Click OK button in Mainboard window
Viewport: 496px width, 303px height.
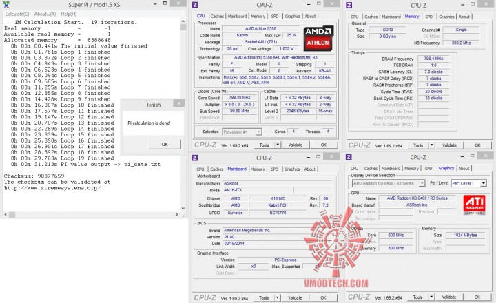(323, 297)
